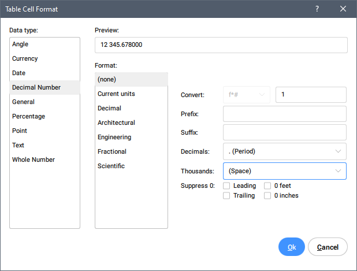Enable the Leading zero suppression checkbox
This screenshot has height=271, width=357.
[227, 186]
